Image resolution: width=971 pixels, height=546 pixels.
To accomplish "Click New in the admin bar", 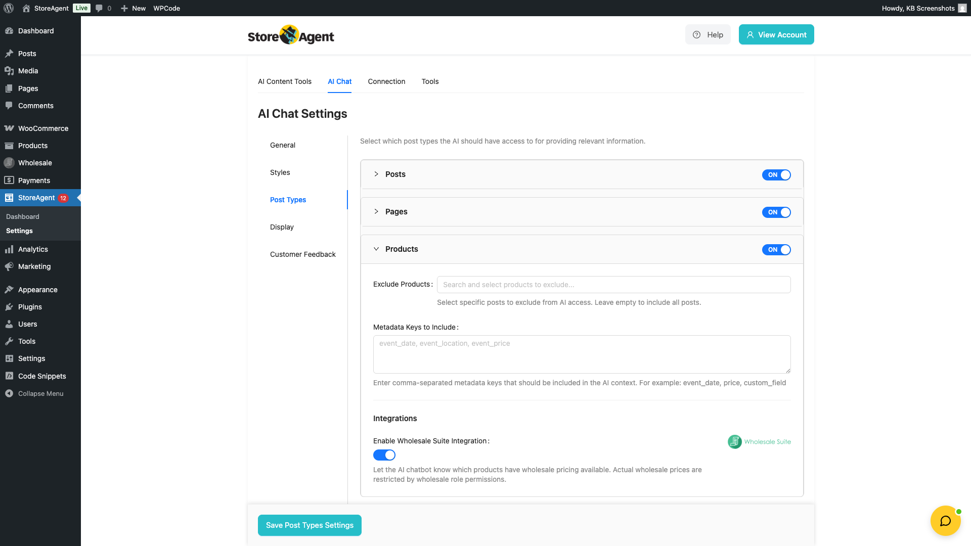I will [x=139, y=8].
